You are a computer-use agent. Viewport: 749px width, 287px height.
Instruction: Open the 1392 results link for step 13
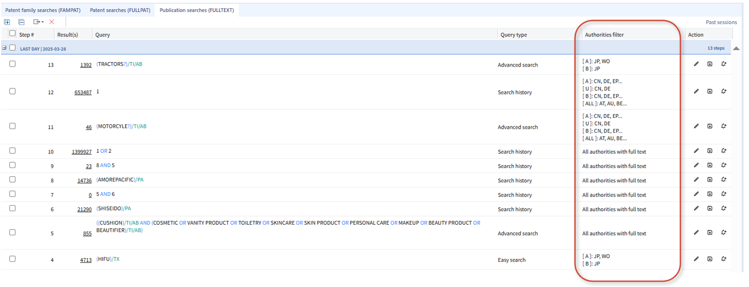coord(86,65)
